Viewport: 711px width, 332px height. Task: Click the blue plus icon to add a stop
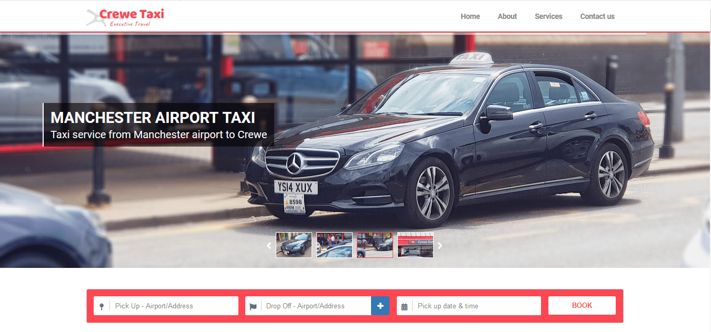[380, 305]
